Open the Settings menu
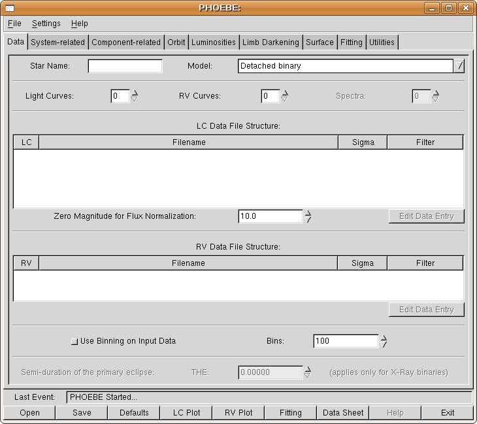Image resolution: width=477 pixels, height=424 pixels. tap(46, 24)
